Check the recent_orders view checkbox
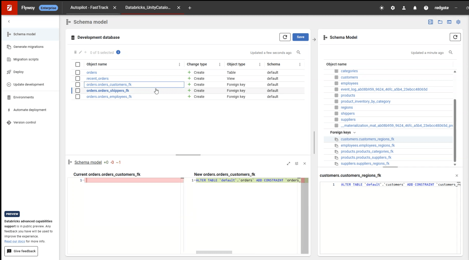Screen dimensions: 469x260 [78, 79]
